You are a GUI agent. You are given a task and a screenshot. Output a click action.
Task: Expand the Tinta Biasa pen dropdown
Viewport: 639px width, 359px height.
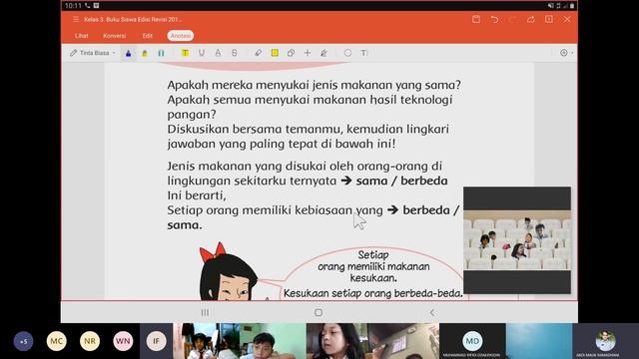click(x=92, y=53)
